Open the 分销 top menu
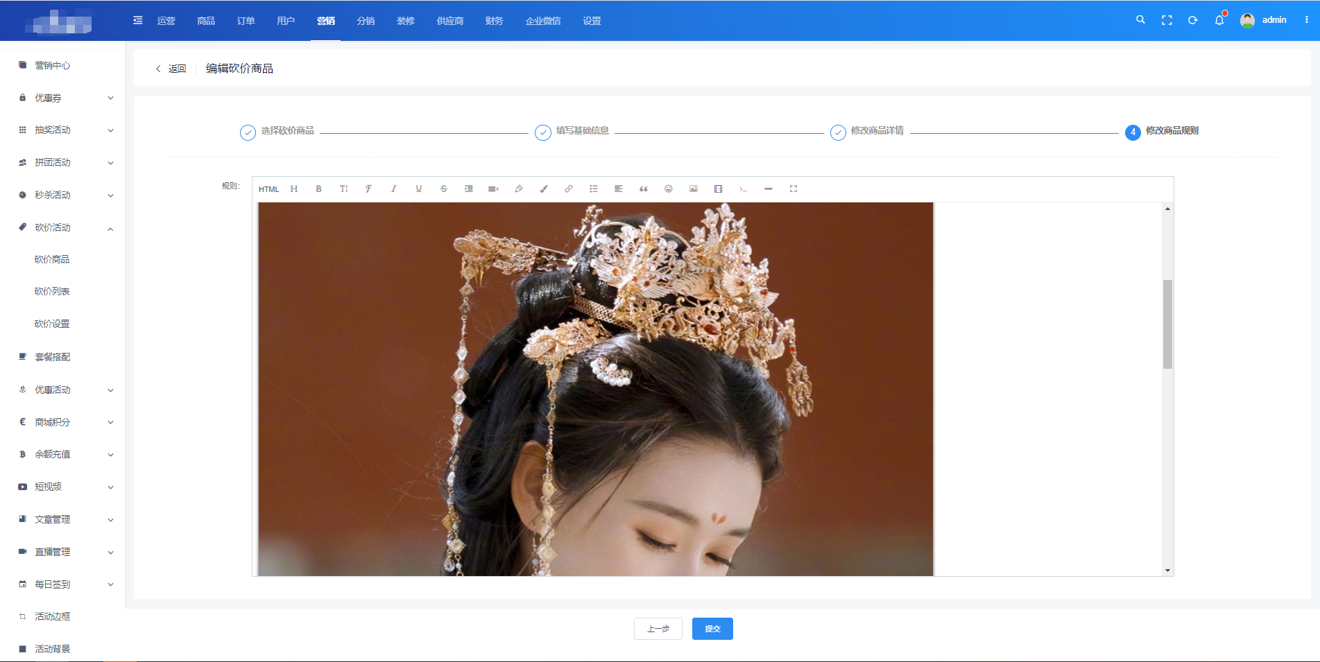 pyautogui.click(x=366, y=21)
